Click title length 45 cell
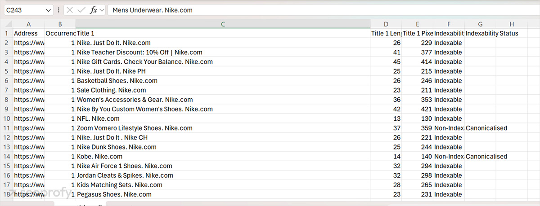This screenshot has height=206, width=540. point(386,62)
